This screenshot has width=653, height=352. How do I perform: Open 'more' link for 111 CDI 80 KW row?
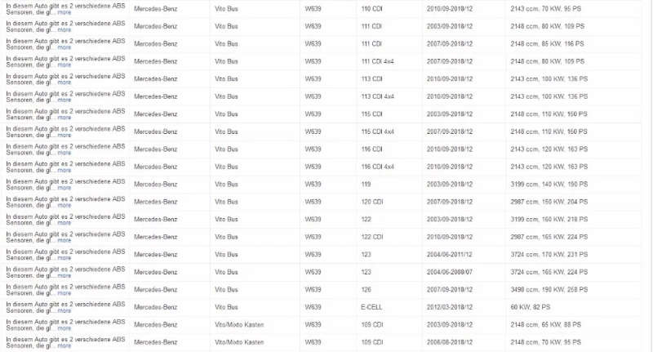(x=64, y=30)
